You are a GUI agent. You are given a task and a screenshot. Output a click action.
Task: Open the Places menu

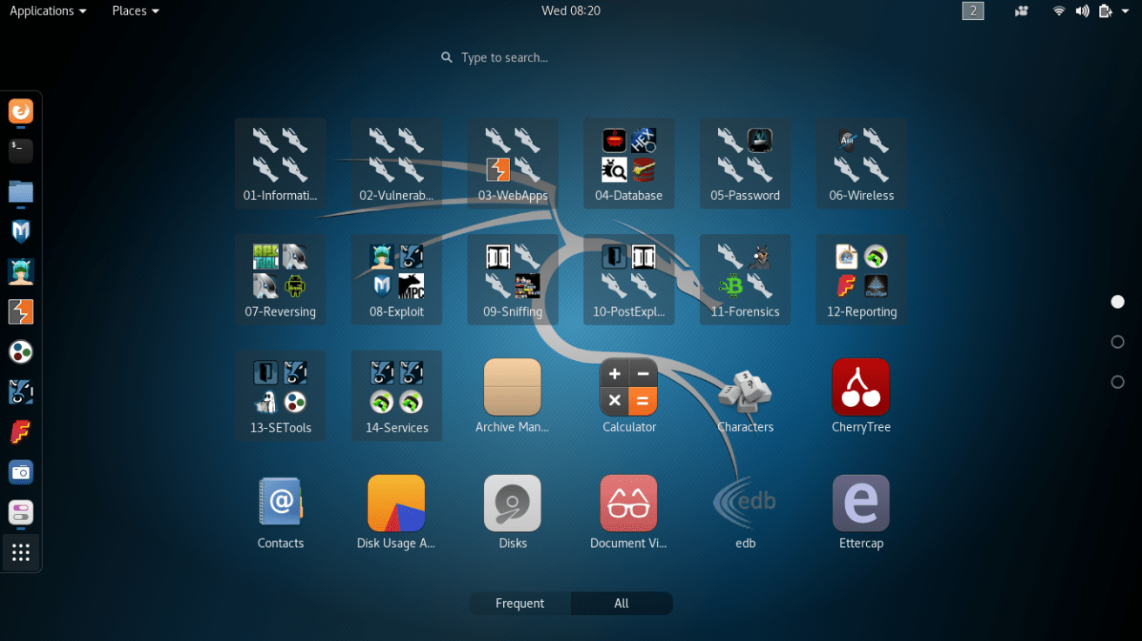tap(135, 10)
